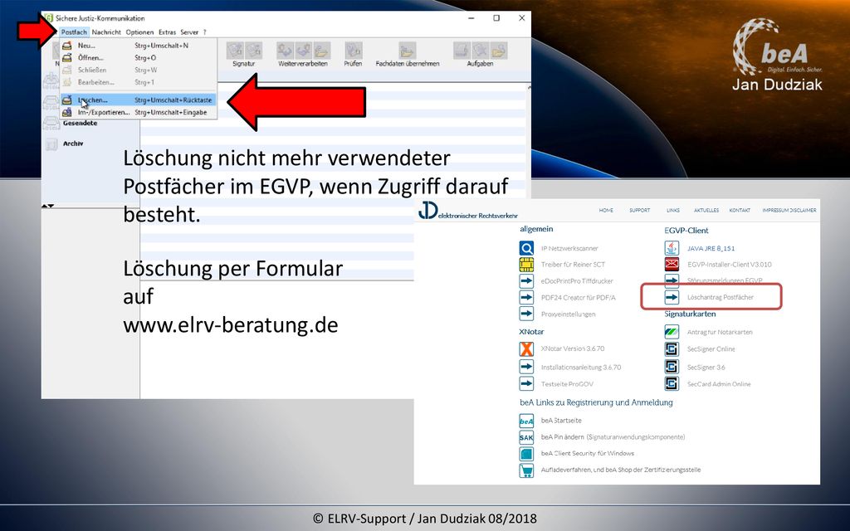850x531 pixels.
Task: Click the icon beside SecSigner 3.6
Action: click(672, 367)
